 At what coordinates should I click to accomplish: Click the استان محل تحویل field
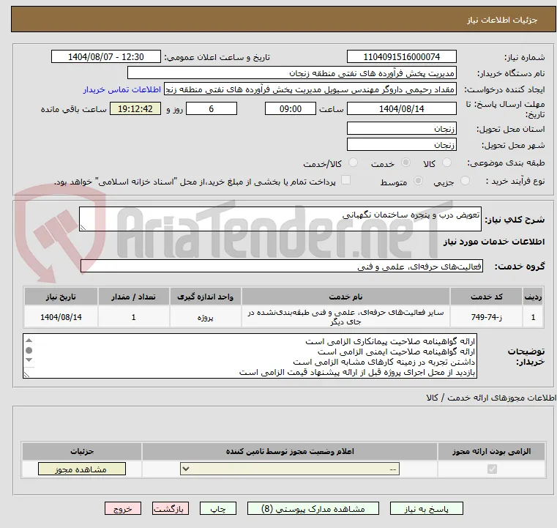pos(401,129)
